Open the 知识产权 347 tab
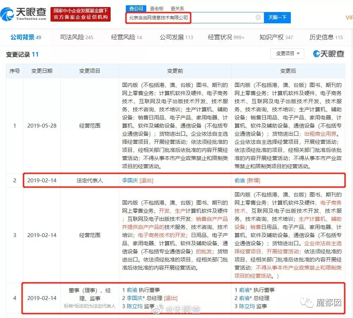Screen dimensions: 353x318 click(276, 37)
